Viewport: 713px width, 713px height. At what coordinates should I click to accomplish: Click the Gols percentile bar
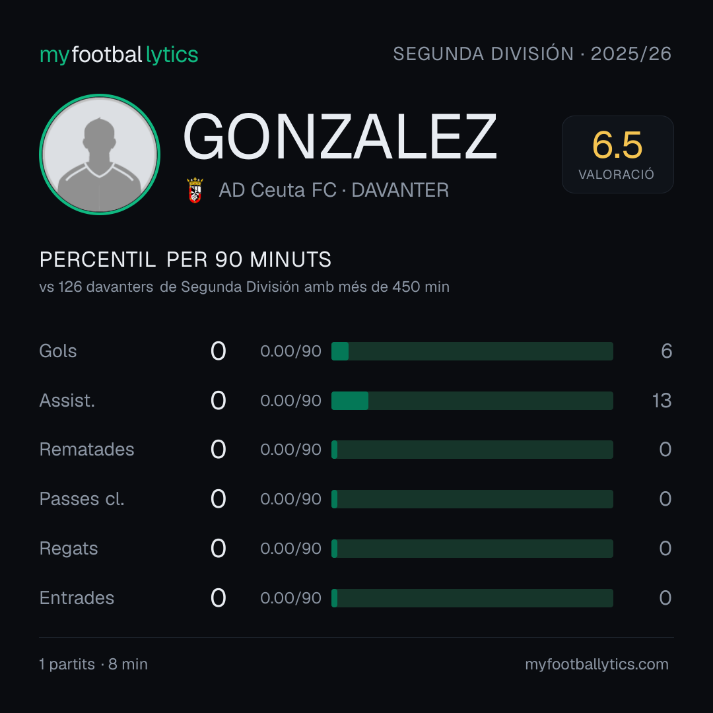coord(472,351)
